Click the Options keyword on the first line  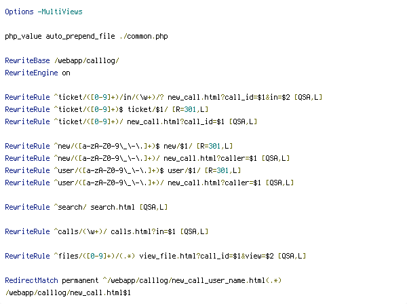19,12
